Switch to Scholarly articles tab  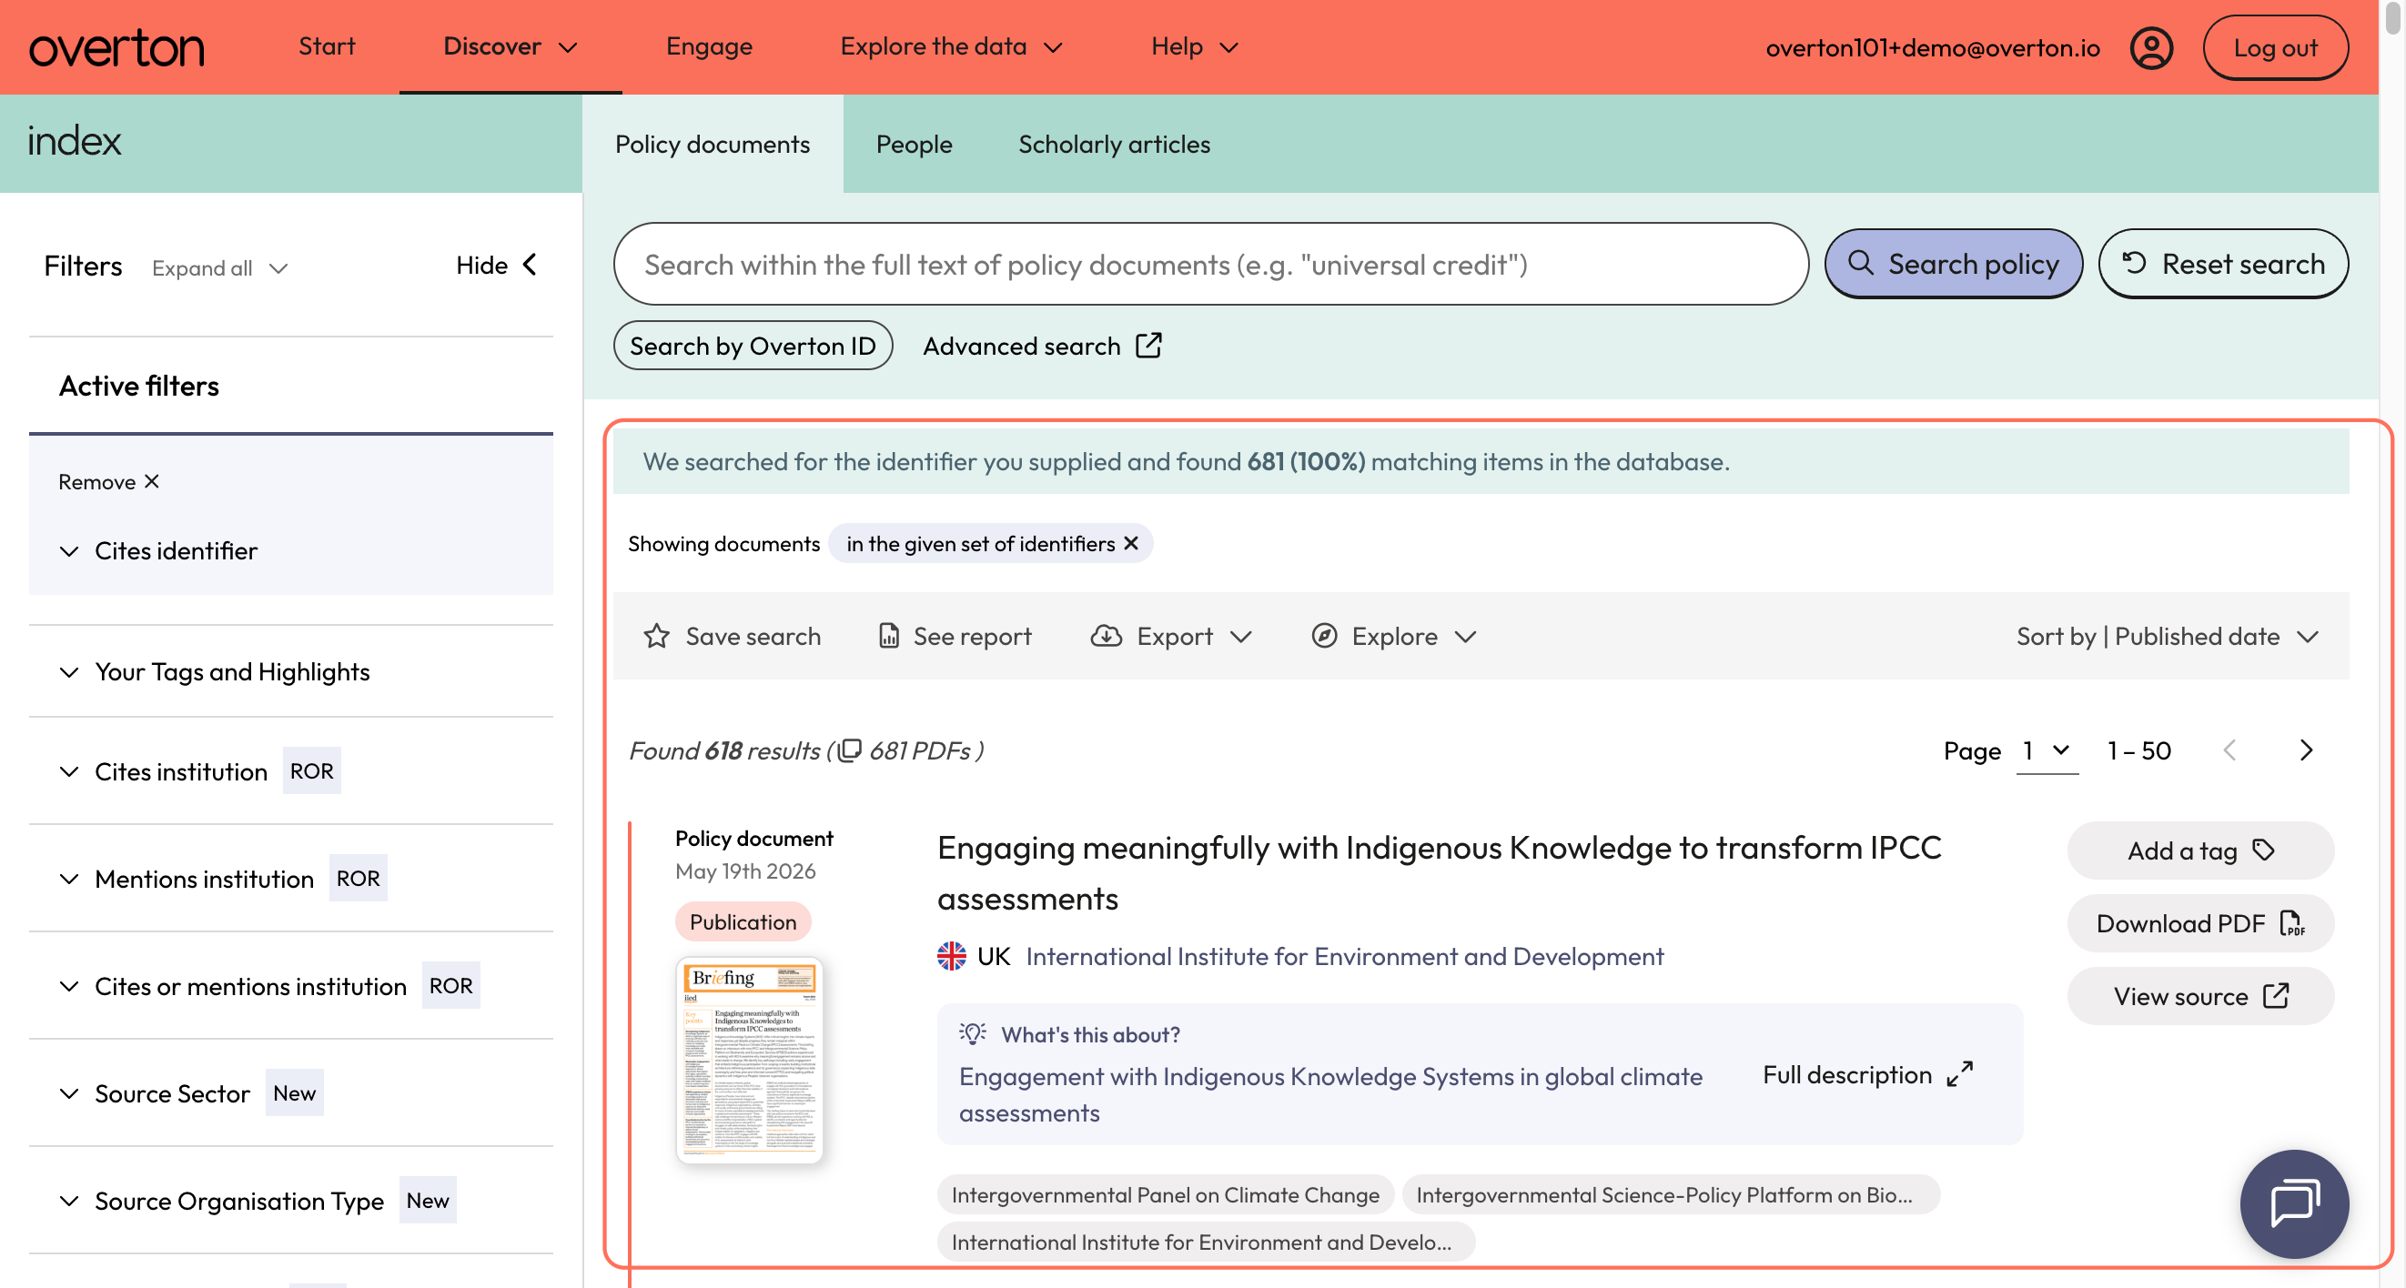tap(1114, 144)
